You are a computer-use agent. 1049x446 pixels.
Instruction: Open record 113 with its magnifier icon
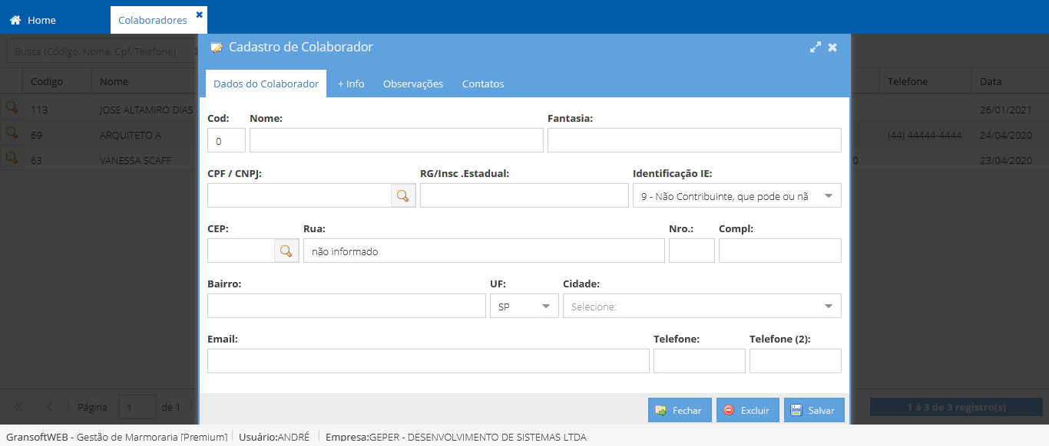tap(12, 108)
